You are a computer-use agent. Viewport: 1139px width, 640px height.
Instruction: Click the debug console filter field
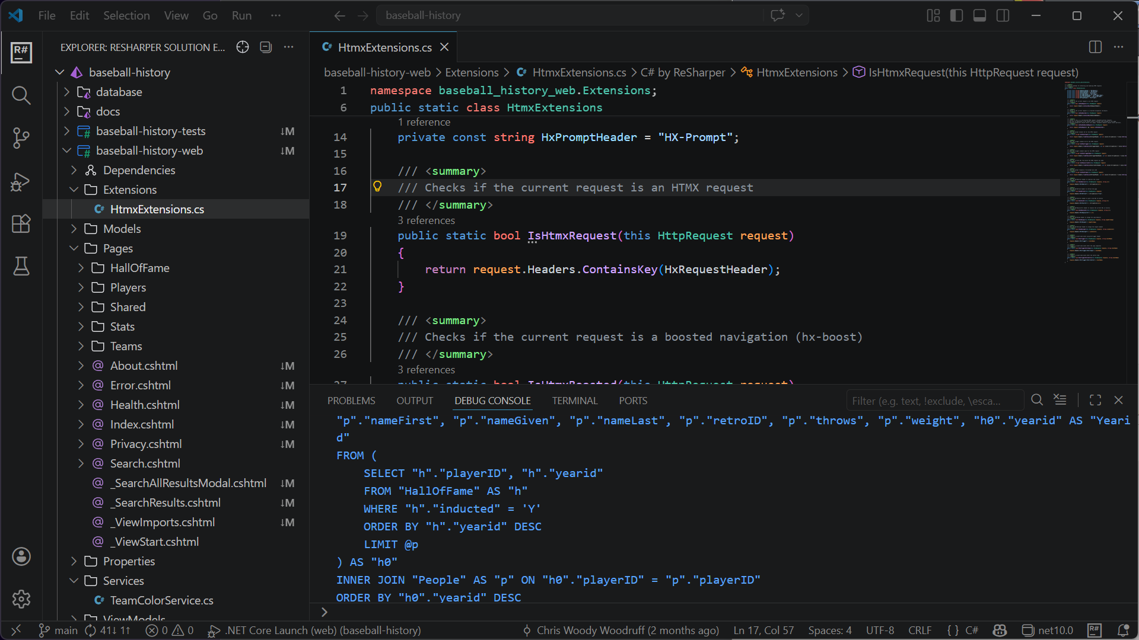click(x=934, y=401)
